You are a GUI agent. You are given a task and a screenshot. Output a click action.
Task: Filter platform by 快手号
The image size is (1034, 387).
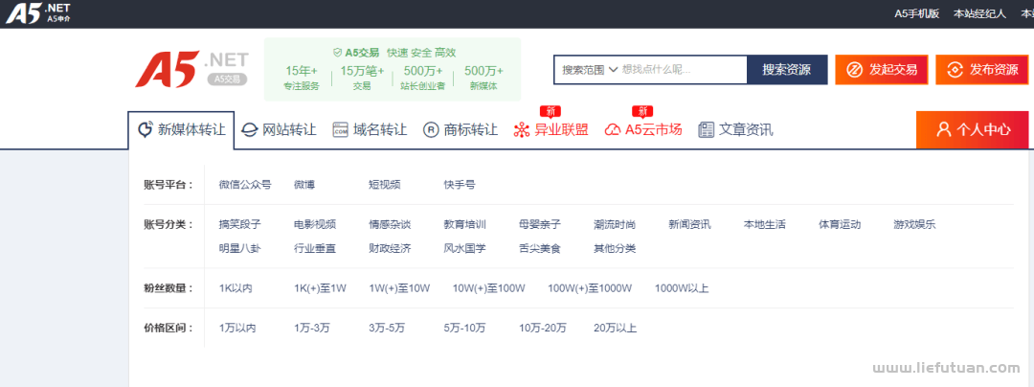[460, 185]
